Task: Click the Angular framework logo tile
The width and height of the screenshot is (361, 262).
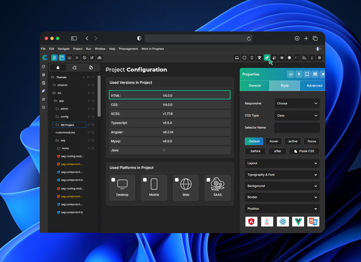Action: point(251,221)
